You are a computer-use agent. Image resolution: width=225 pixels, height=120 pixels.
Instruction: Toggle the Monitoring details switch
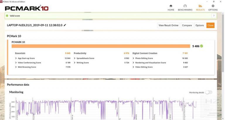coord(209,92)
